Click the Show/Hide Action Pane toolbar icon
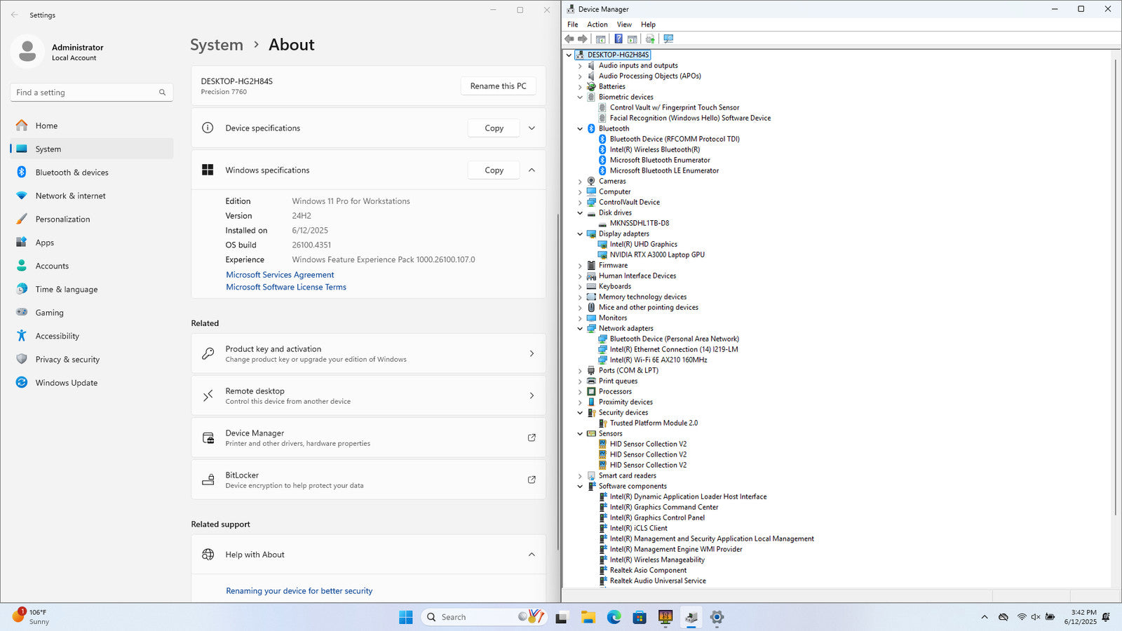Screen dimensions: 1122x631 [633, 39]
